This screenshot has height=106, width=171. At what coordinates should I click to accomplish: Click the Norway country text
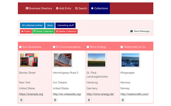[125, 88]
